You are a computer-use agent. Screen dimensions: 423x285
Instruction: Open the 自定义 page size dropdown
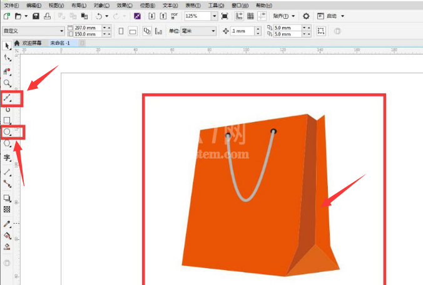pyautogui.click(x=33, y=31)
